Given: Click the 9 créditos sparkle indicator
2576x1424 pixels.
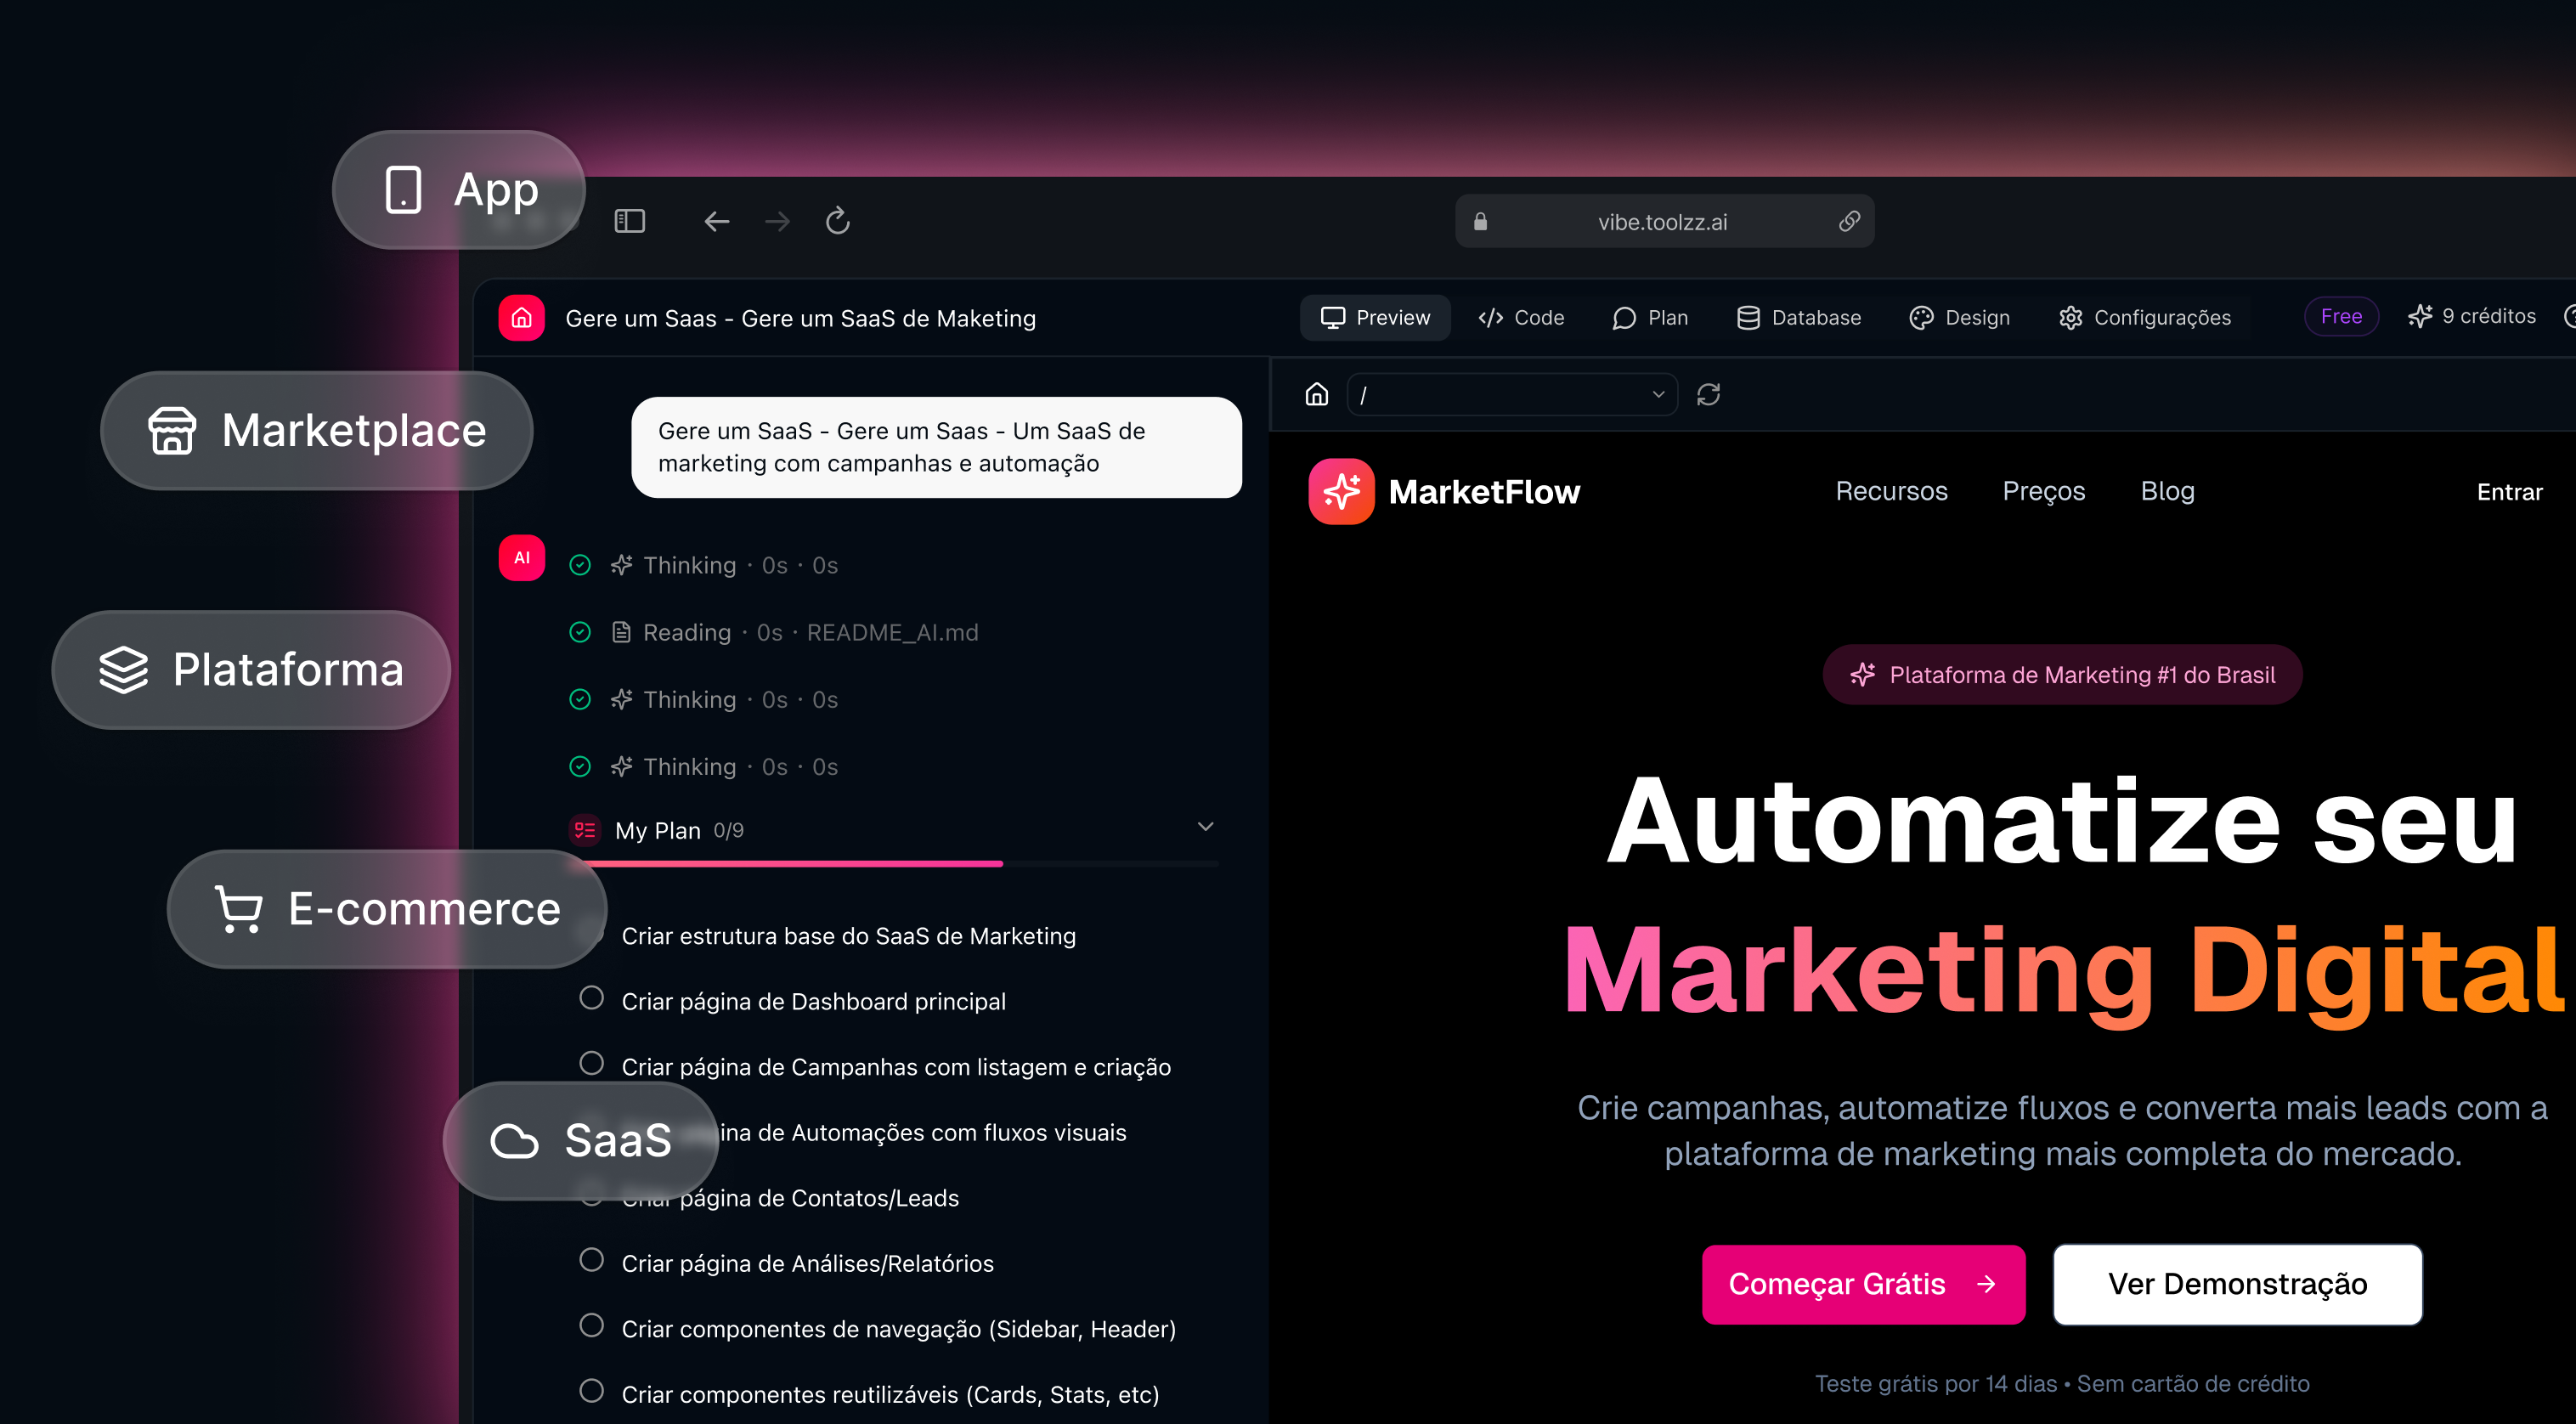Looking at the screenshot, I should click(2472, 317).
